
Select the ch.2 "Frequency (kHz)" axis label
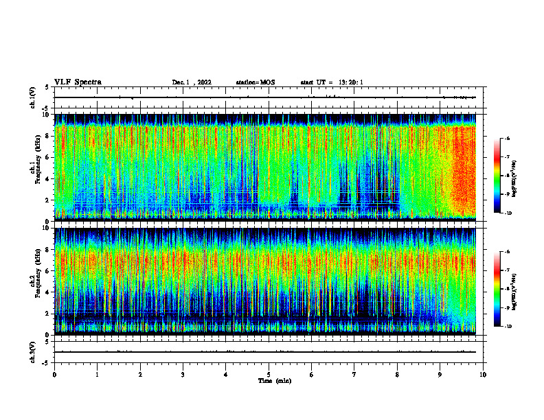tap(37, 273)
